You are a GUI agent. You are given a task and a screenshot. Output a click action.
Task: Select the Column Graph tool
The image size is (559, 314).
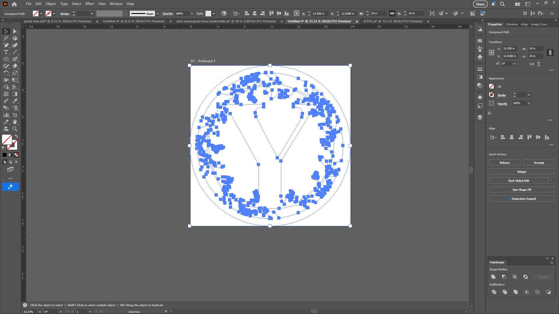click(6, 114)
